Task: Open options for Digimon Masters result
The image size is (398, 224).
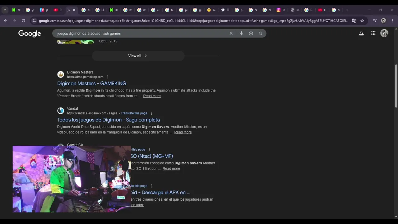Action: pos(108,77)
